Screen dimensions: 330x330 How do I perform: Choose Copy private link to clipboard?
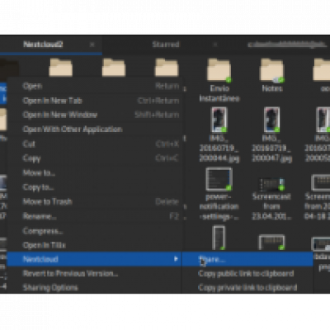[x=247, y=287]
